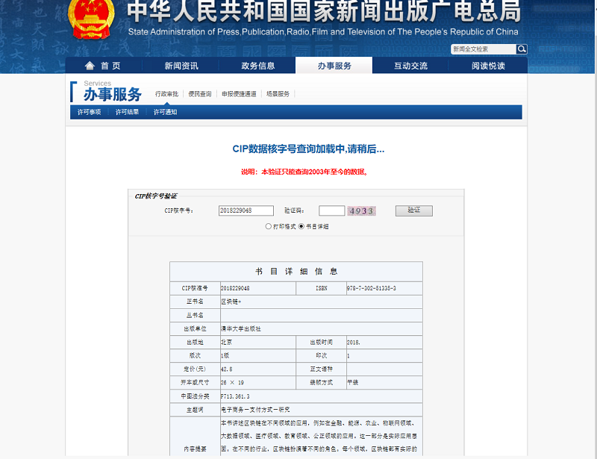The image size is (597, 459).
Task: Click the national emblem logo
Action: click(92, 19)
